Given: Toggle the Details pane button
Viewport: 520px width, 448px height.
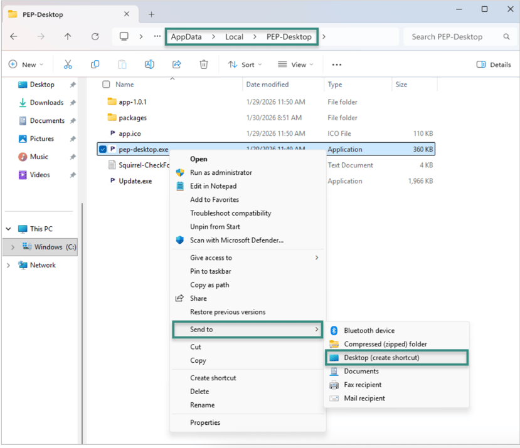Looking at the screenshot, I should (494, 65).
